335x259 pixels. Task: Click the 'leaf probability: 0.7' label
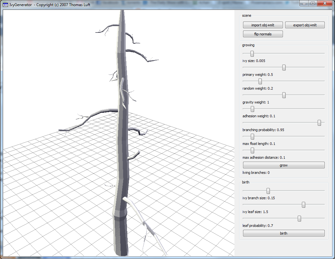(258, 226)
